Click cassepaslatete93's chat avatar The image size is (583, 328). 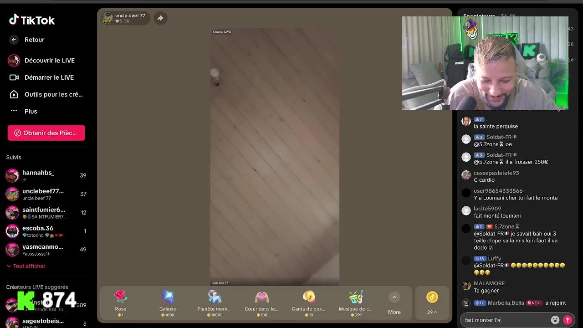tap(466, 175)
